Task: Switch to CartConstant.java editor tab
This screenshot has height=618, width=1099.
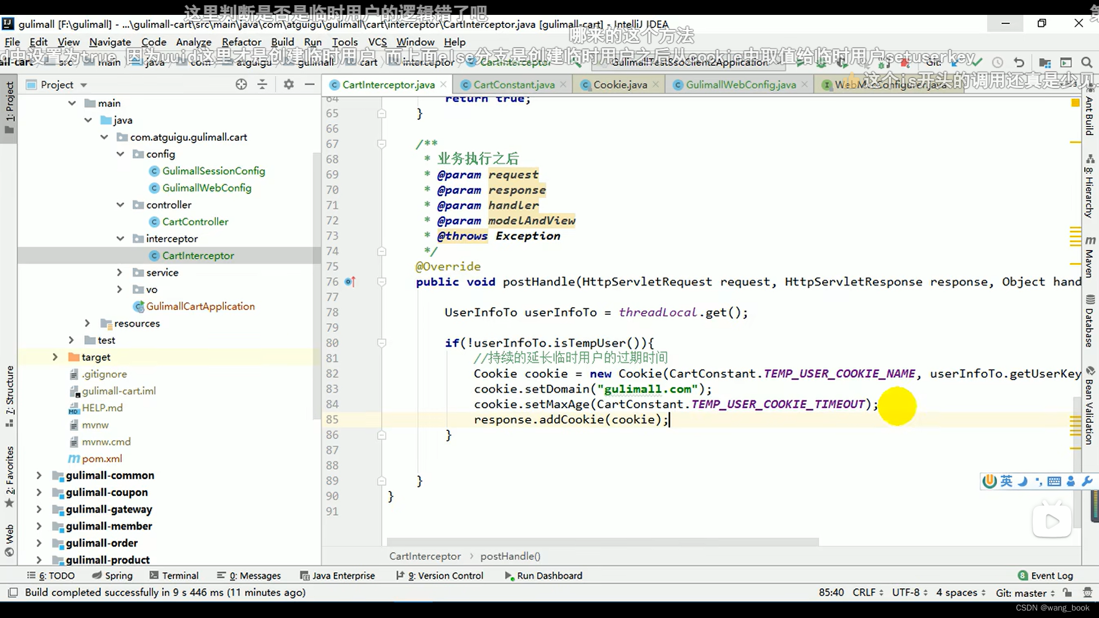Action: tap(513, 85)
